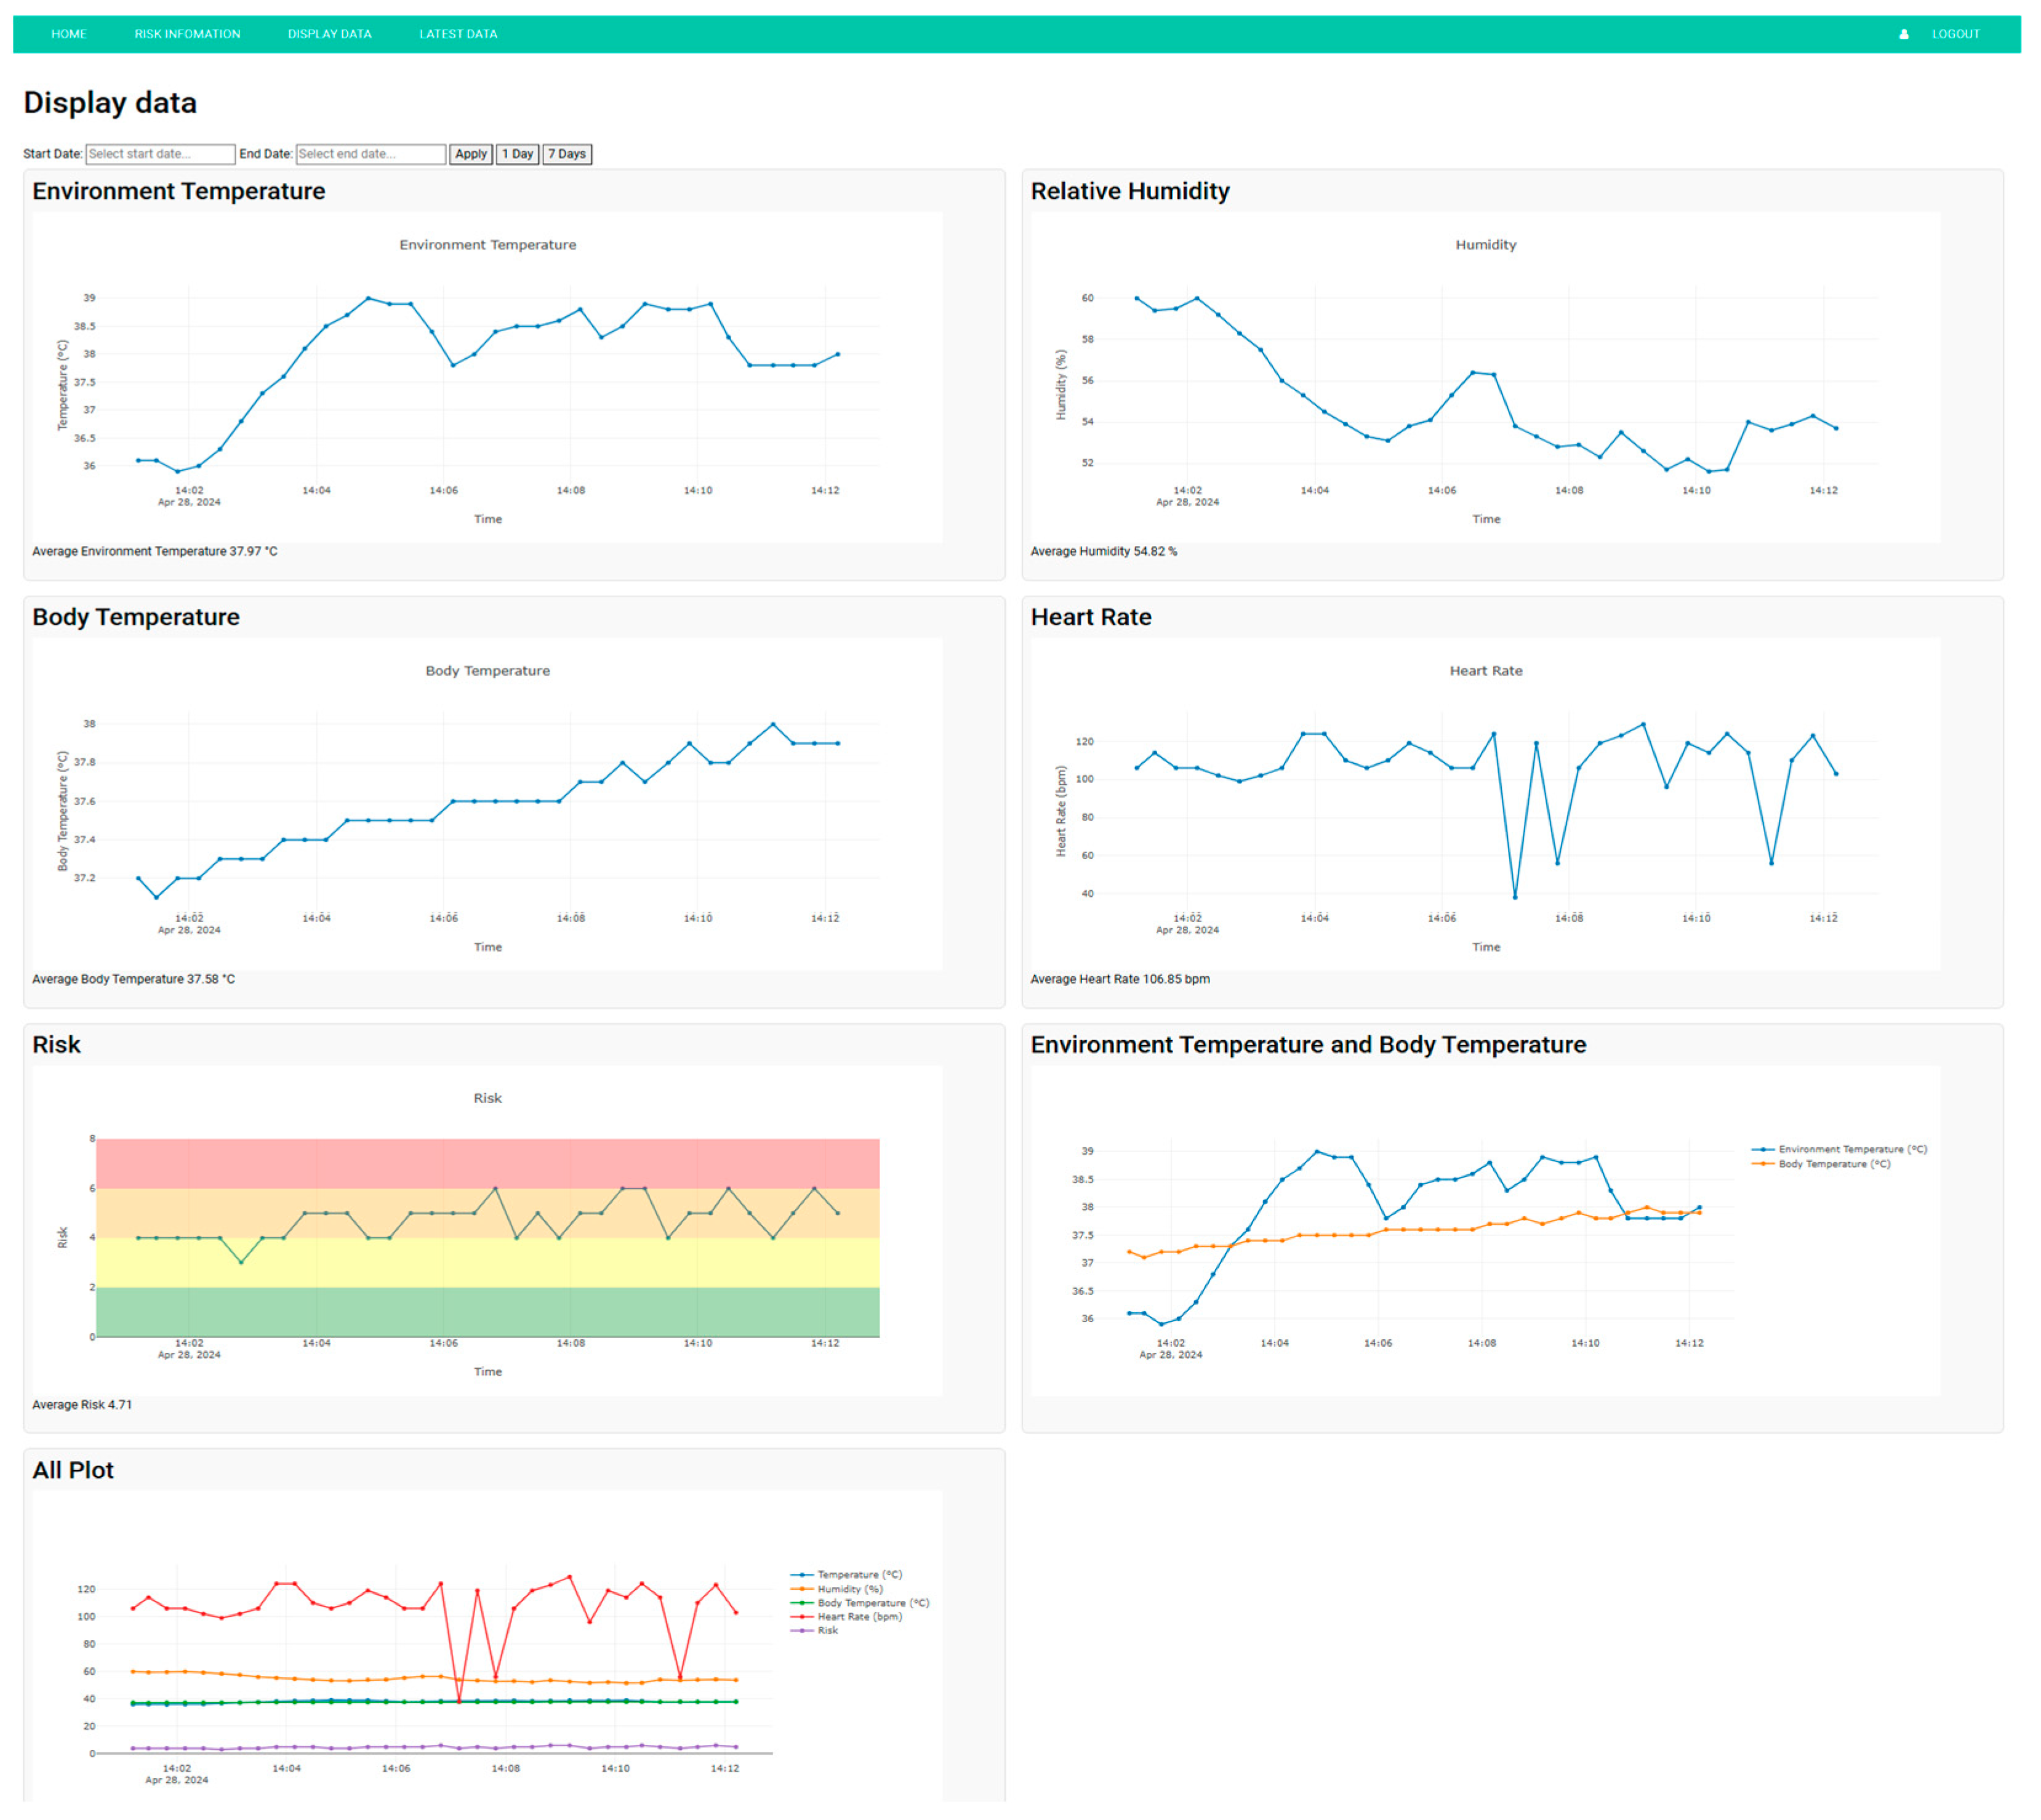Open the Home menu item
The width and height of the screenshot is (2041, 1820).
(x=69, y=34)
